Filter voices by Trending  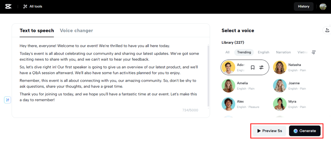pos(244,52)
